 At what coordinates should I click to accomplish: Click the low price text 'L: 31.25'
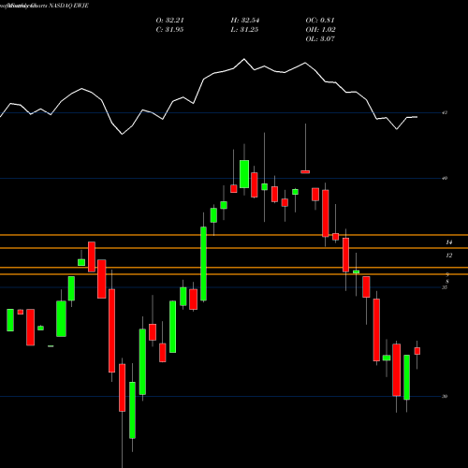[245, 30]
